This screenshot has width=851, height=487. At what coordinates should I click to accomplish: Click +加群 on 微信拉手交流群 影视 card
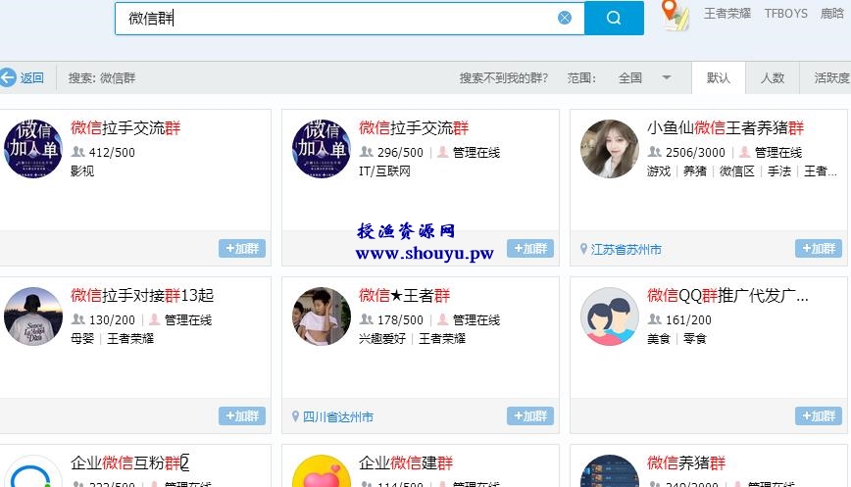[242, 248]
